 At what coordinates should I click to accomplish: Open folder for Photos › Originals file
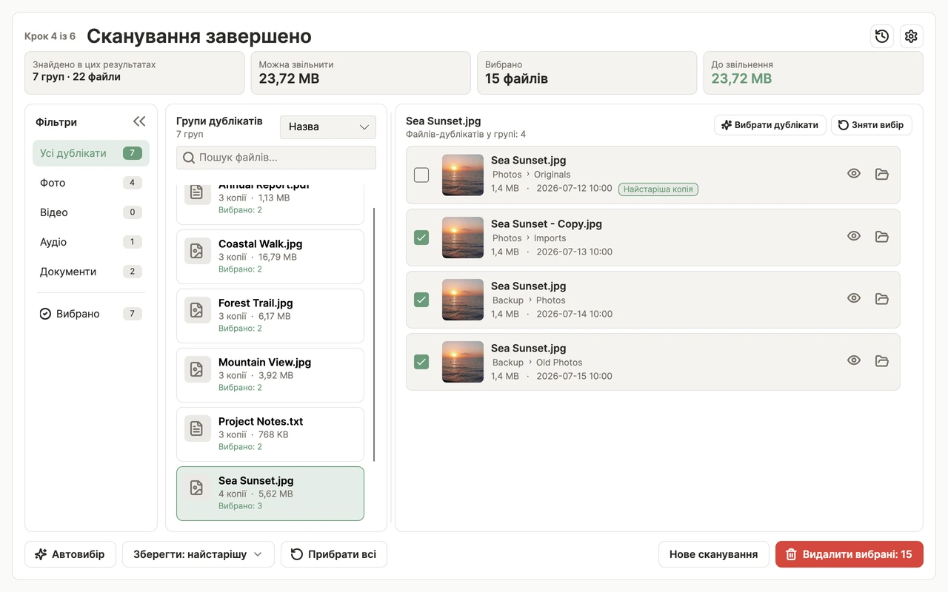[x=881, y=174]
